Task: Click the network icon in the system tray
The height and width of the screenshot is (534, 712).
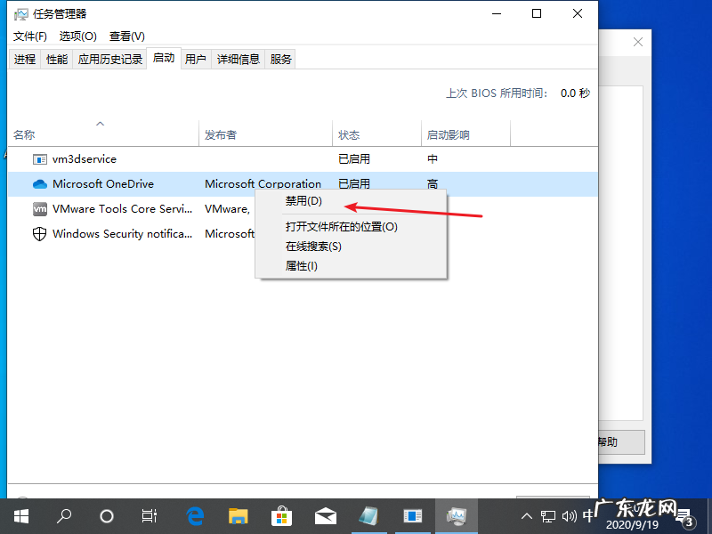Action: point(548,515)
